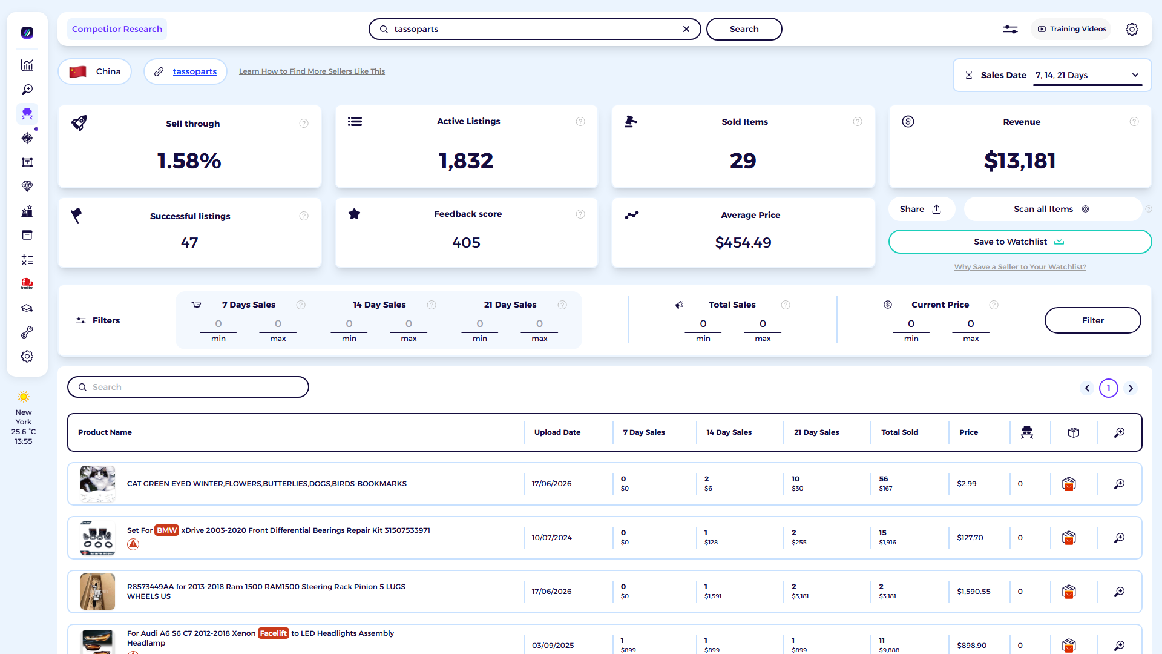Click the 21 Day Sales min field
The image size is (1162, 654).
pos(480,325)
